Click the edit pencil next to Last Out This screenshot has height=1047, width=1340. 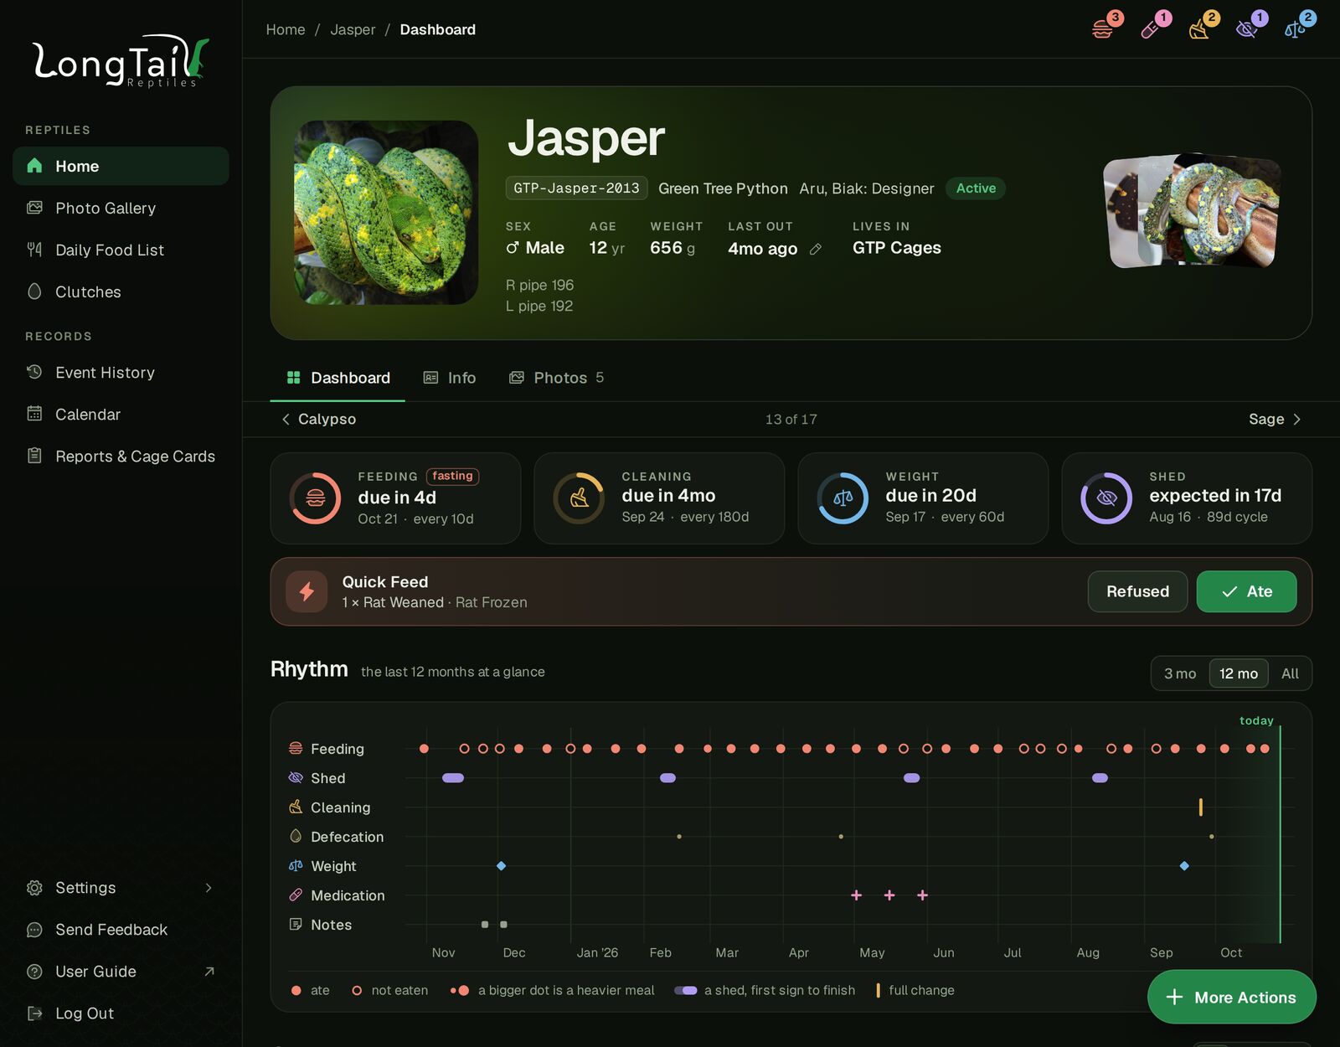(x=816, y=249)
